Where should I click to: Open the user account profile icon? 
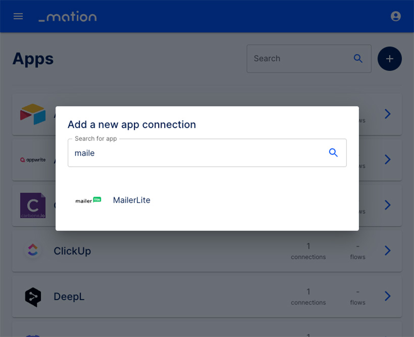click(x=395, y=16)
